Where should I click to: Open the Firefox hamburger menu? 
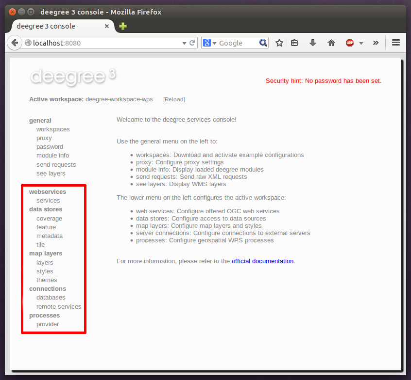tap(396, 43)
